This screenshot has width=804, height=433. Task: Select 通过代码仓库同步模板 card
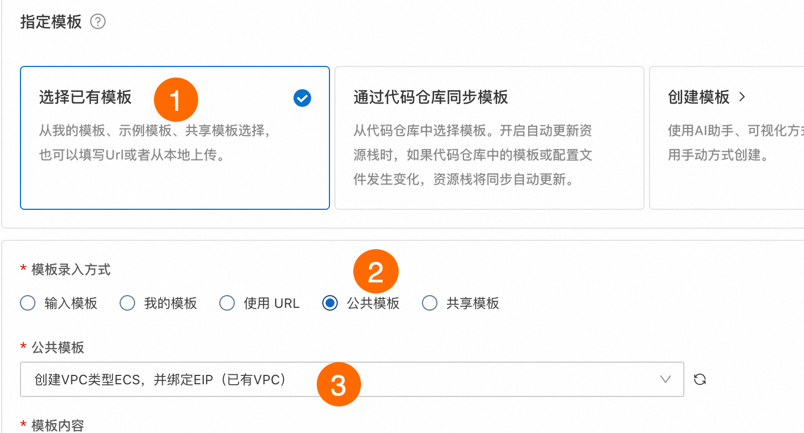489,138
